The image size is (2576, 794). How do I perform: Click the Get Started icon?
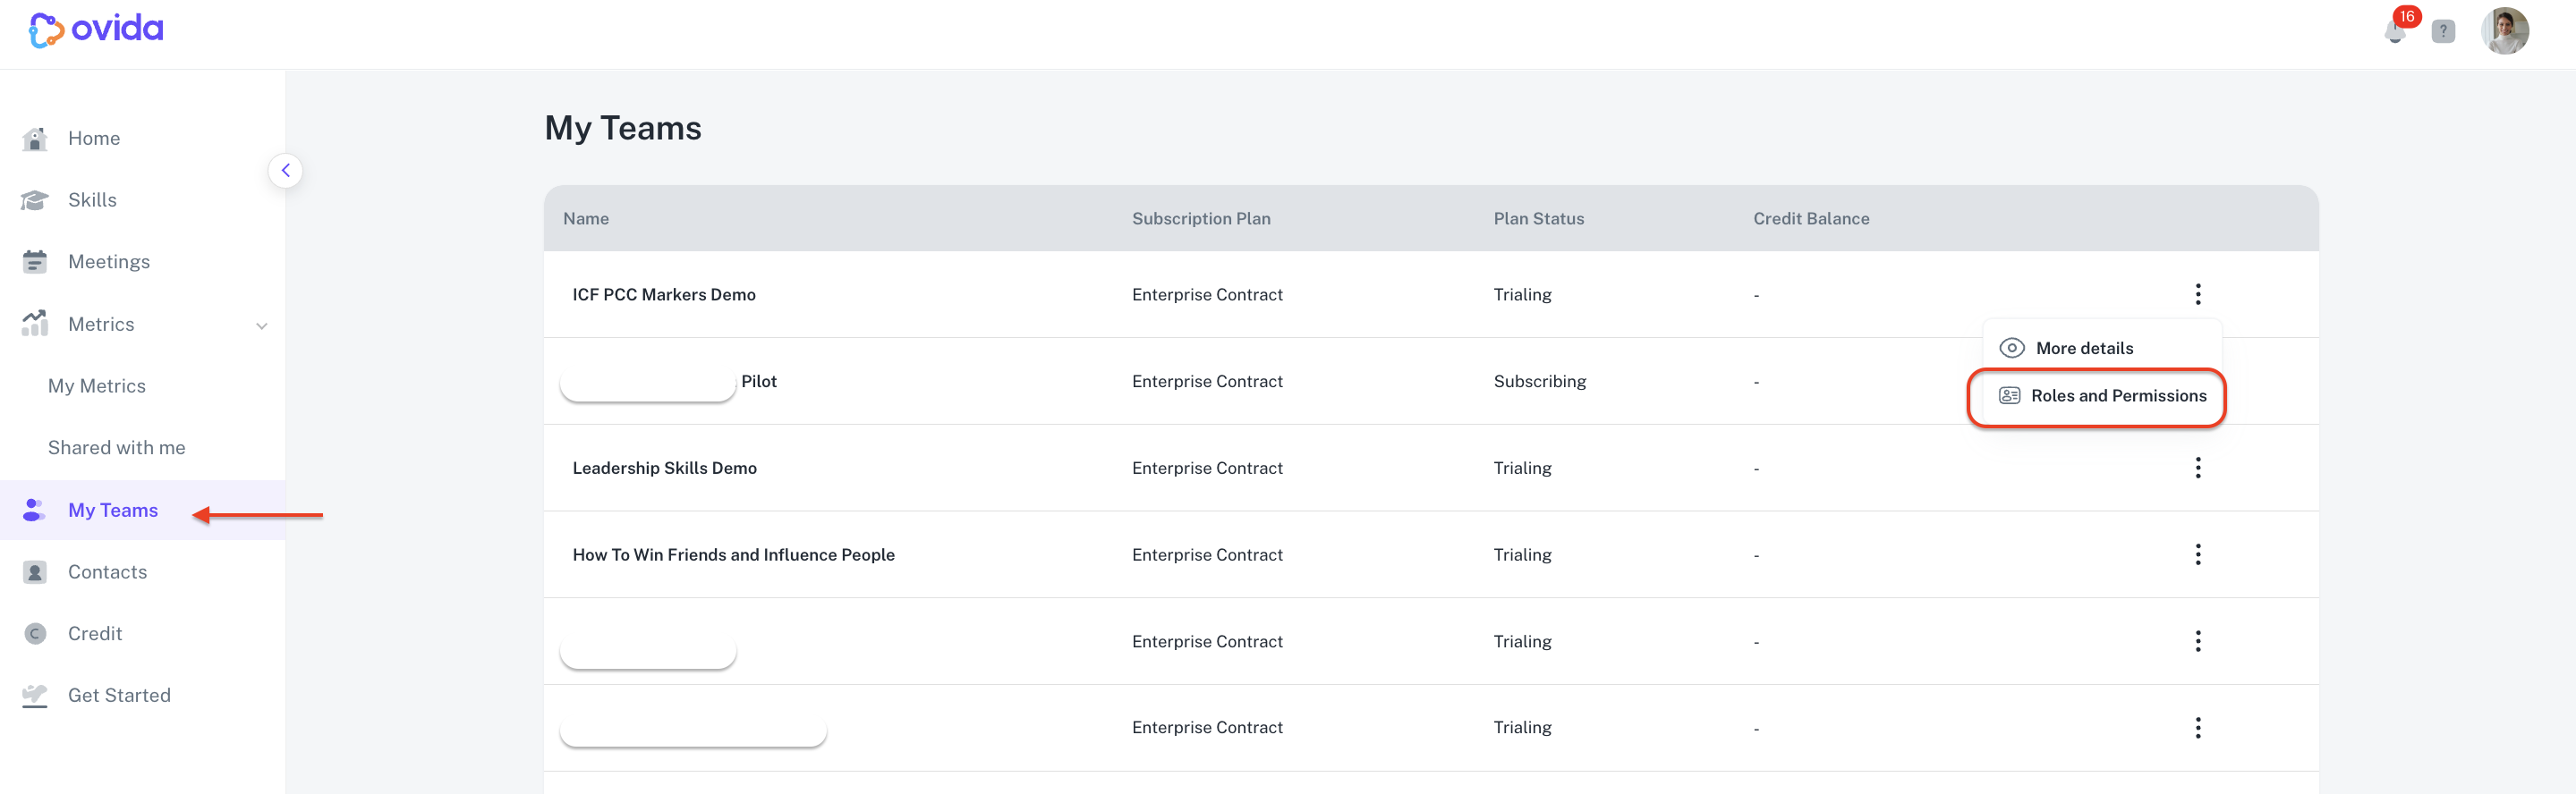coord(35,695)
